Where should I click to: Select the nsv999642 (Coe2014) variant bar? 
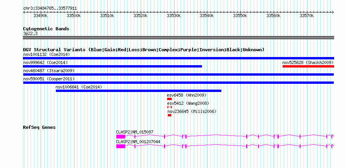112,66
